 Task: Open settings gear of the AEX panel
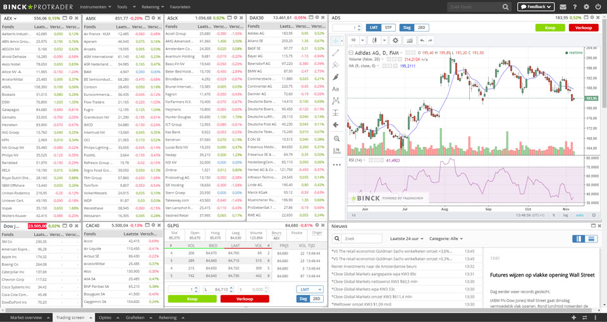[x=70, y=18]
